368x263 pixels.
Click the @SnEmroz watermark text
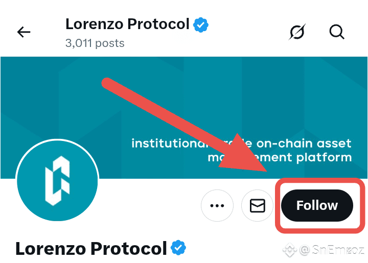[x=332, y=251]
